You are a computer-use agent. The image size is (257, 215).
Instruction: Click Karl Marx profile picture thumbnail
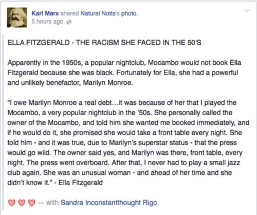17,17
